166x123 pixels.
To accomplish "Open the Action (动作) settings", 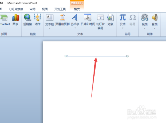I will click(x=38, y=20).
